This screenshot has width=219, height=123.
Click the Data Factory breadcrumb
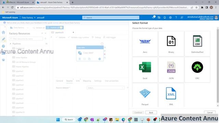pos(27,17)
